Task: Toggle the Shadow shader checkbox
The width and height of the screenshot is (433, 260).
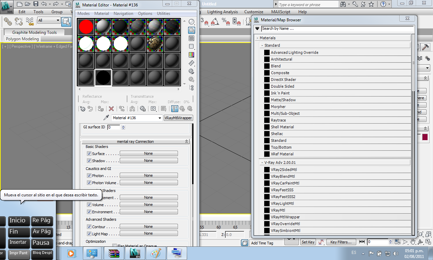Action: pyautogui.click(x=89, y=161)
